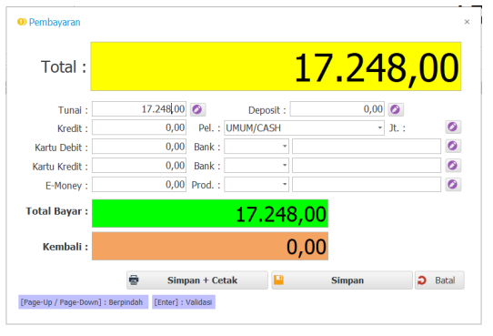The height and width of the screenshot is (336, 493).
Task: Click the Batal button
Action: pyautogui.click(x=439, y=280)
